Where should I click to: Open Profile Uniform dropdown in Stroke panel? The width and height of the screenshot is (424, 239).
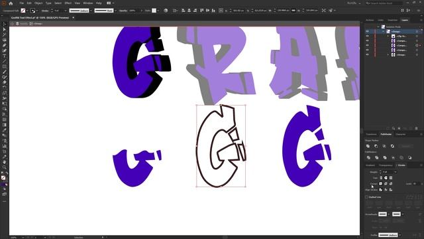[400, 235]
